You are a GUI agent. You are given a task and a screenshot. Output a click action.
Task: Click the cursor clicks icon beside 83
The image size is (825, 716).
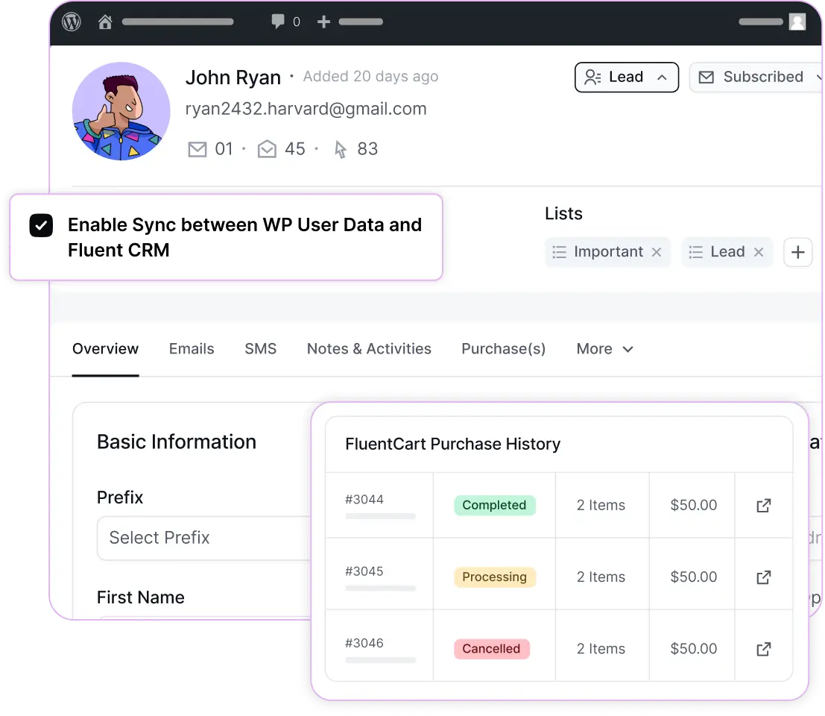[341, 149]
